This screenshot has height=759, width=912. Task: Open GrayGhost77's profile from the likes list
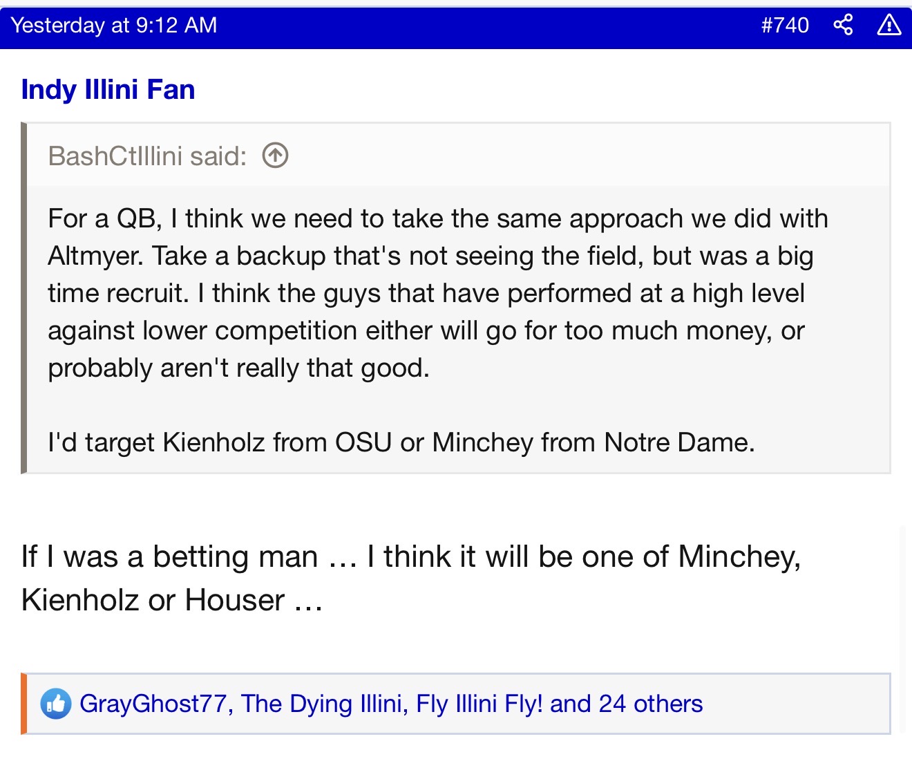(x=153, y=704)
